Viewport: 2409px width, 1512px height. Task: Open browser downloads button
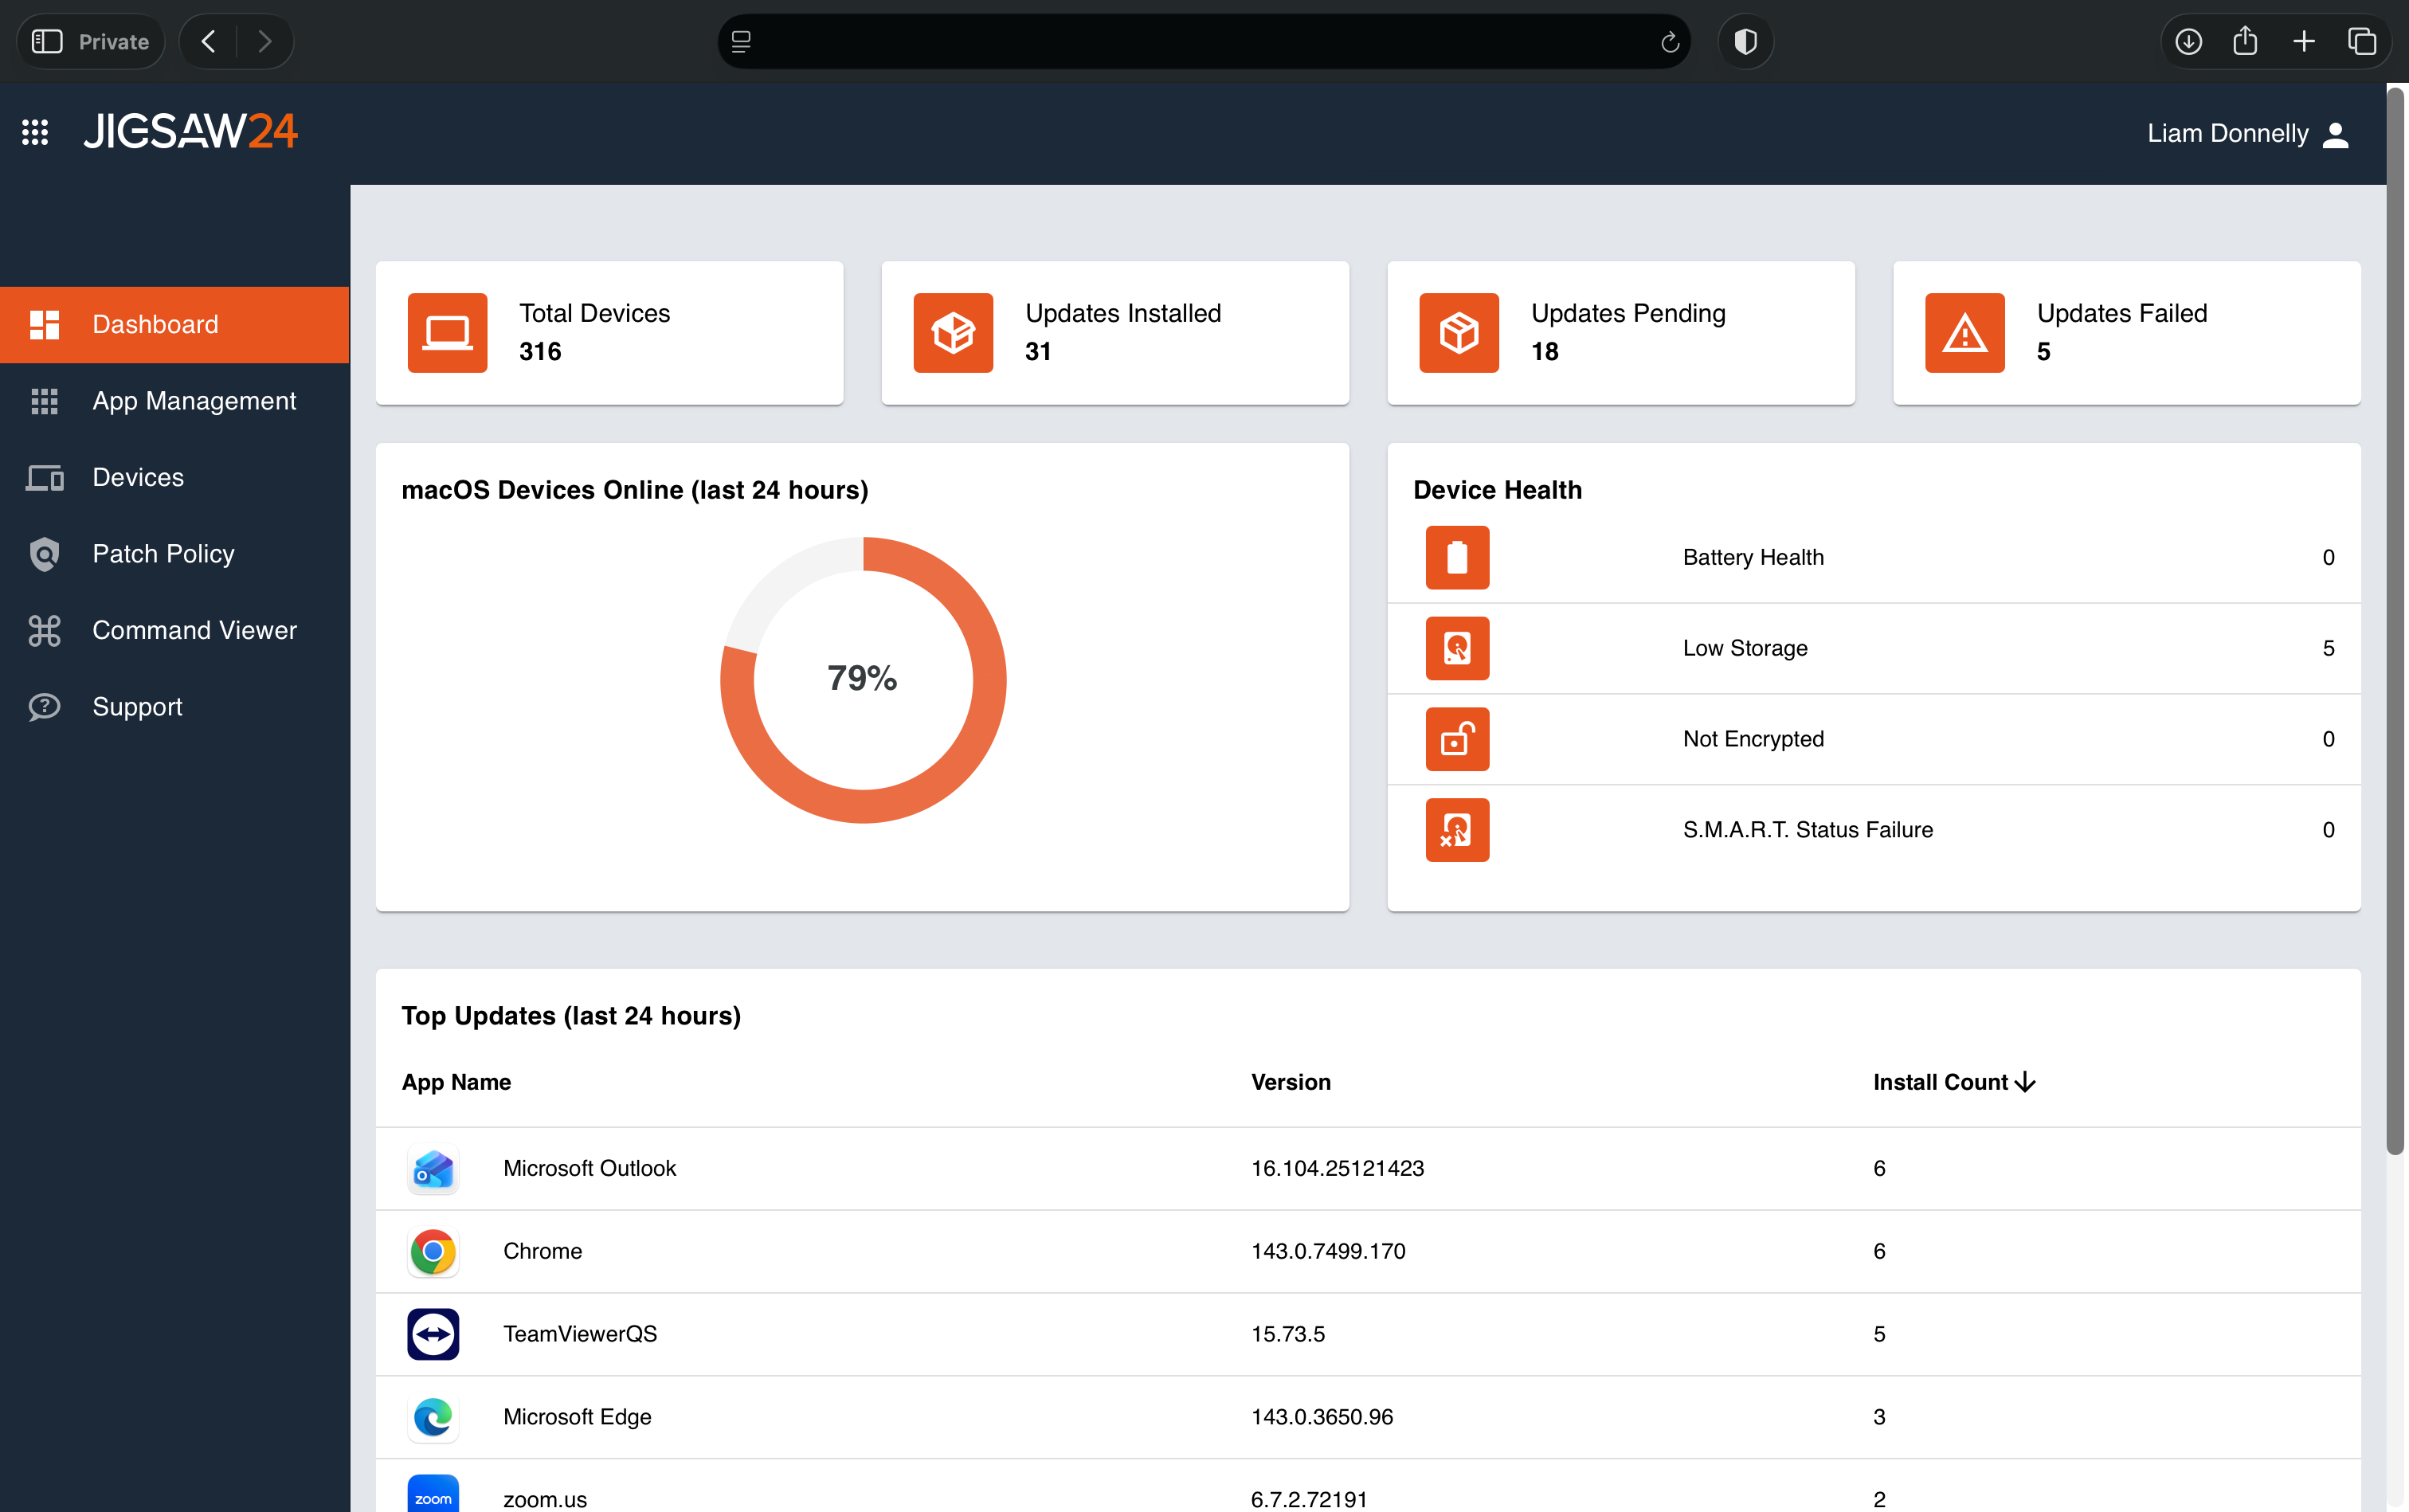click(2188, 41)
